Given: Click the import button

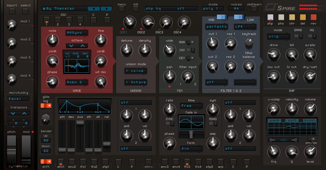Looking at the screenshot, I should pos(12,11).
